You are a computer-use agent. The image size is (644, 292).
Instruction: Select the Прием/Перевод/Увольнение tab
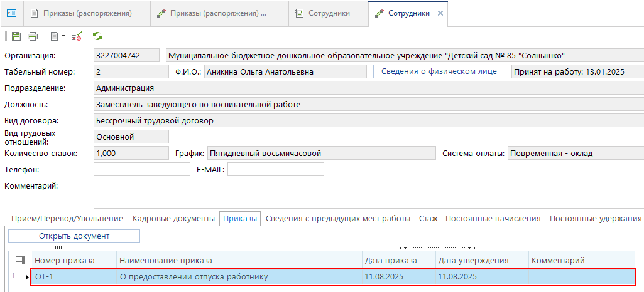tap(67, 219)
